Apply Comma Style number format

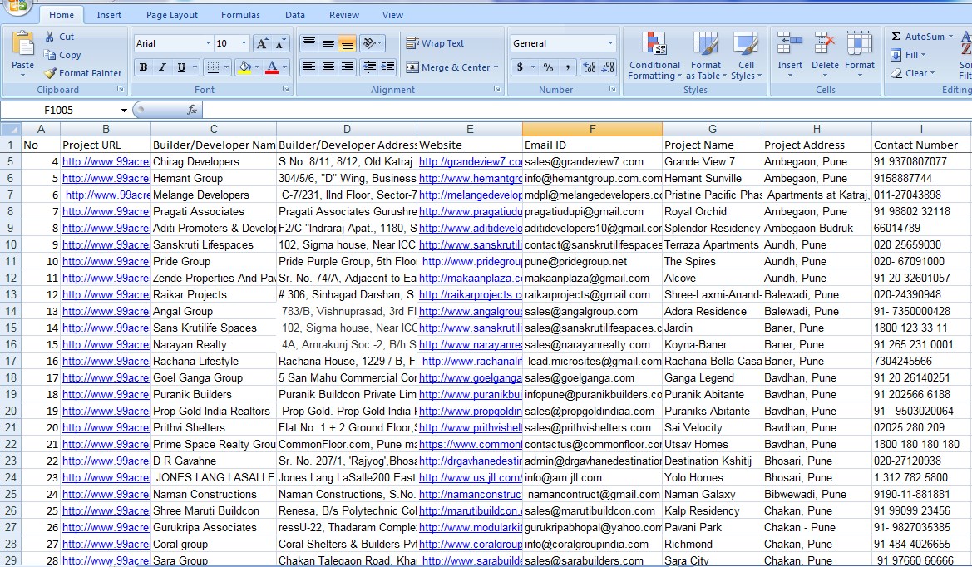point(567,67)
